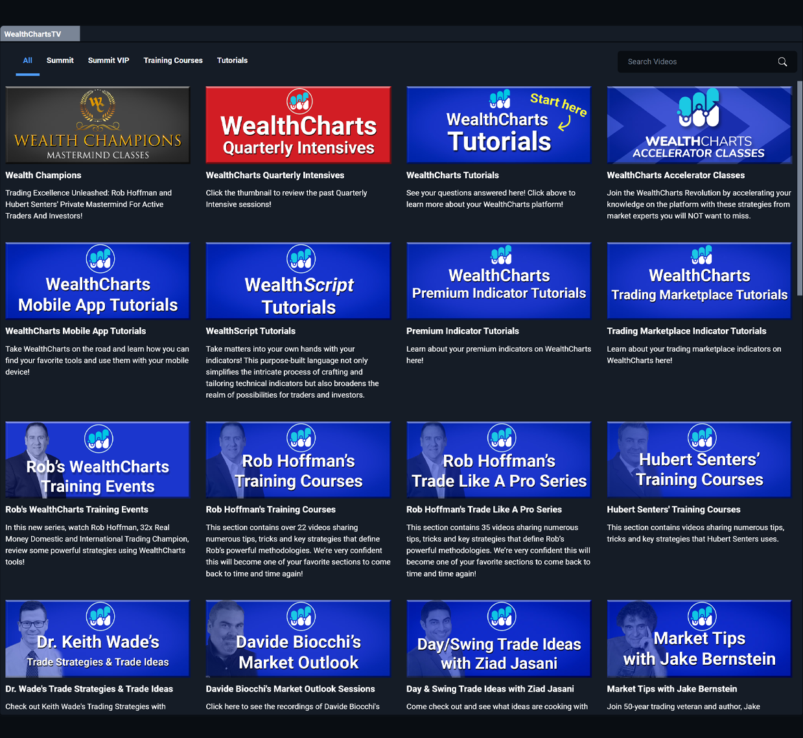Select the All tab
803x738 pixels.
coord(28,60)
